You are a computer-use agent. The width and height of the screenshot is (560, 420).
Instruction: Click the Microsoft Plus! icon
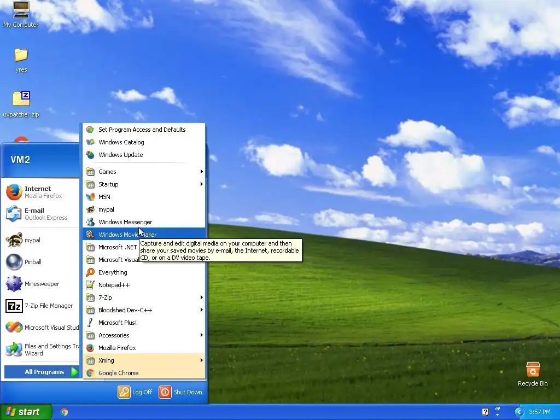[x=90, y=323]
